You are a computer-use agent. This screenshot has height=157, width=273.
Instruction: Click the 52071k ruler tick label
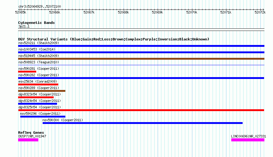(x=226, y=12)
